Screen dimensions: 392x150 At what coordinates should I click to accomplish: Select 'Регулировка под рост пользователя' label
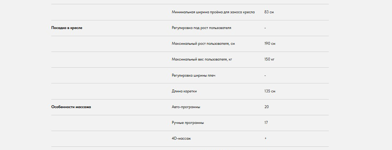(x=201, y=28)
